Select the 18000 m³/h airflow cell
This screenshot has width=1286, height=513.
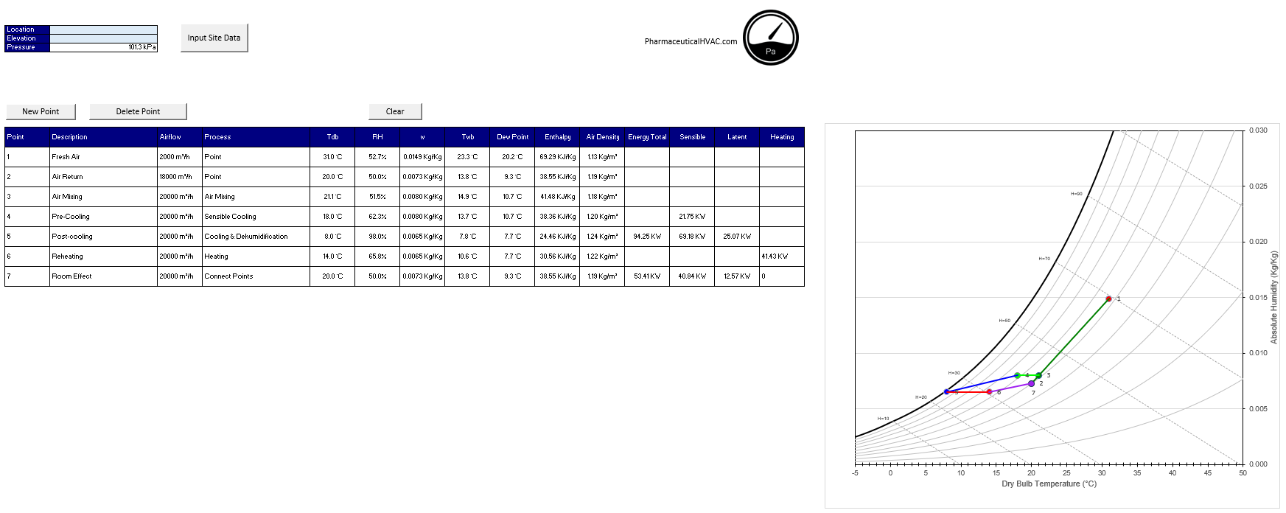pos(179,177)
